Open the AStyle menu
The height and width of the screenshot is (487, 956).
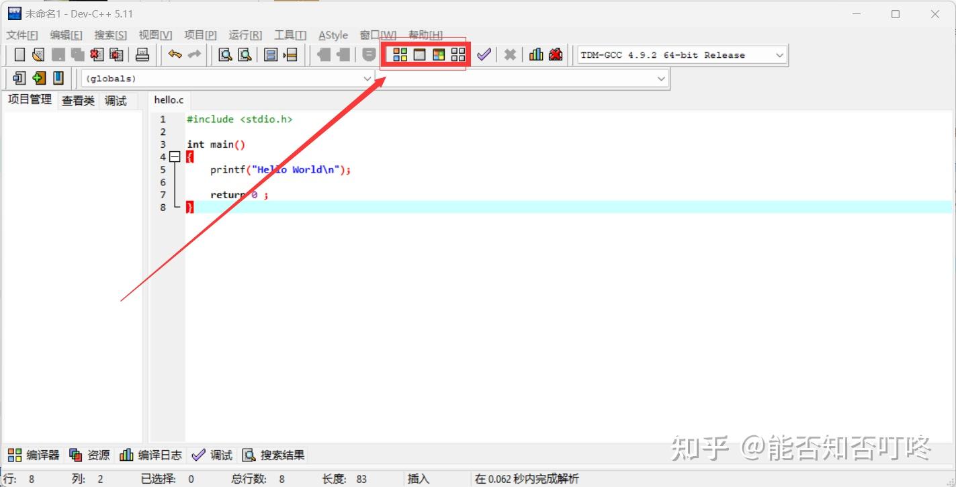click(333, 35)
